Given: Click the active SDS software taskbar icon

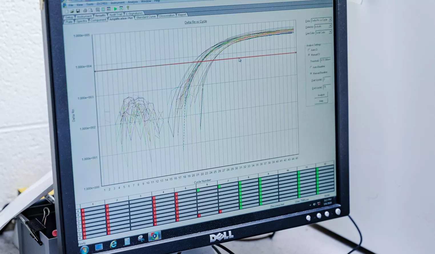Looking at the screenshot, I should point(155,236).
